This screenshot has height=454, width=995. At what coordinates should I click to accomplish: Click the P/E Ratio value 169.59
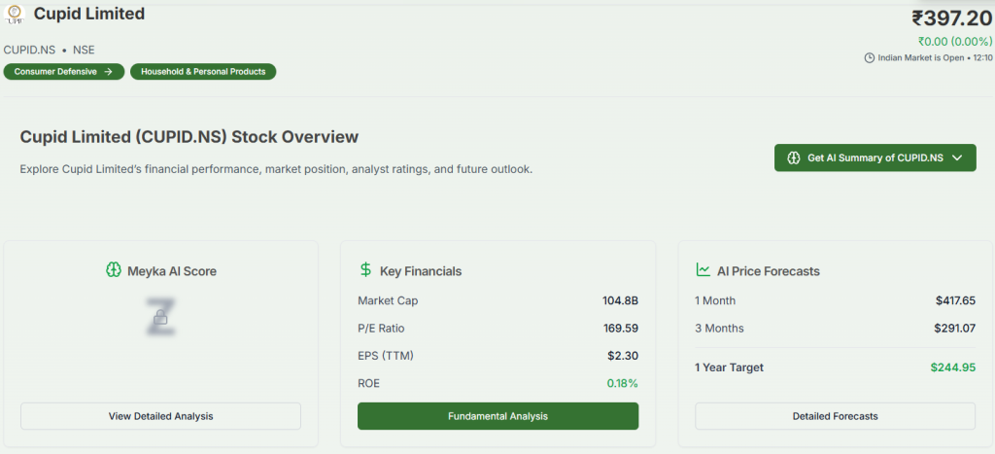pyautogui.click(x=621, y=329)
